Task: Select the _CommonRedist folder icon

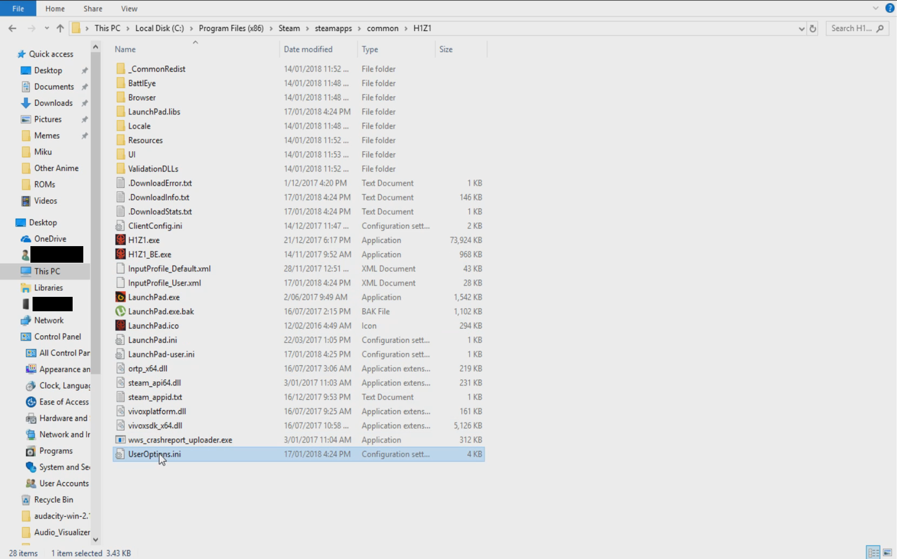Action: [121, 69]
